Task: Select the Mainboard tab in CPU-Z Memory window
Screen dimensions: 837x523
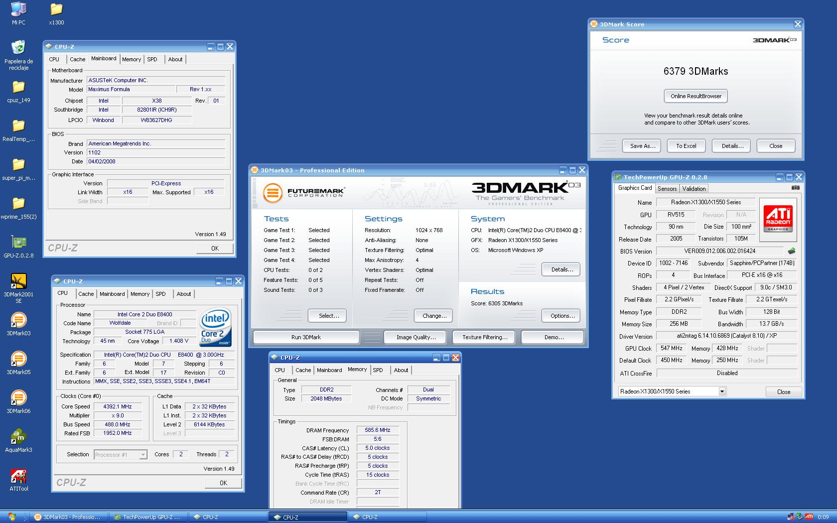Action: point(329,370)
